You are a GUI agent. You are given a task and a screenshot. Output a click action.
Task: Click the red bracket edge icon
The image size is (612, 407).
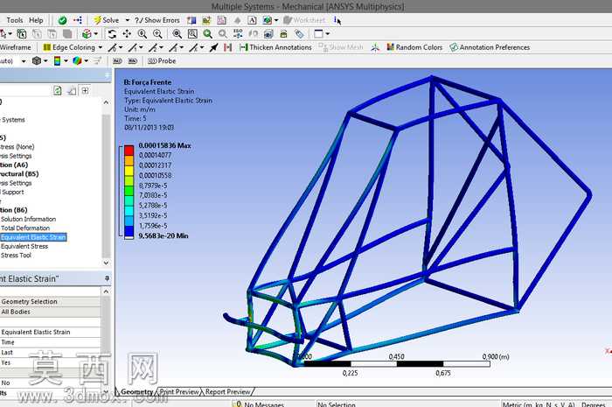coord(228,47)
